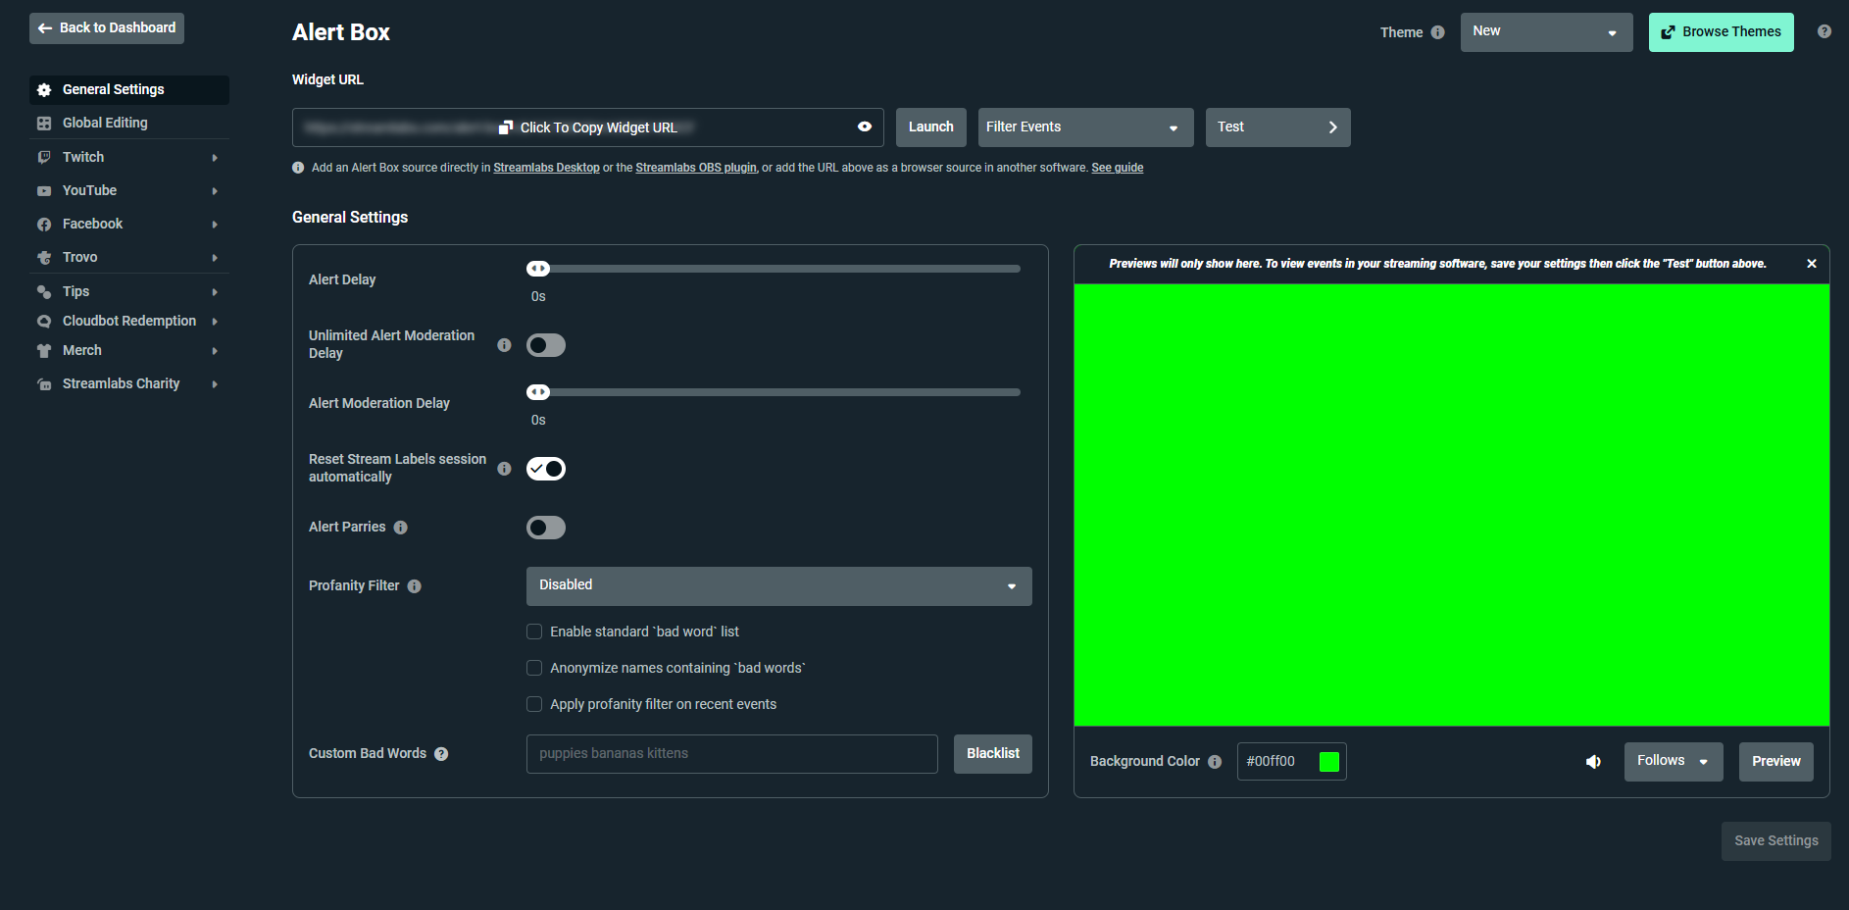Expand the Facebook section arrow

[214, 225]
